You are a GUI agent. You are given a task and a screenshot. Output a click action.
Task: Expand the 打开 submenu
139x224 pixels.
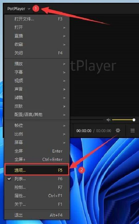(x=37, y=27)
